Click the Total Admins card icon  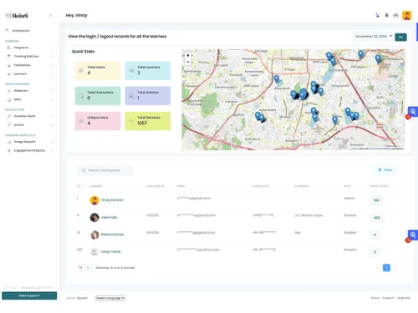point(131,96)
